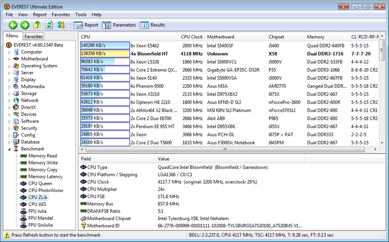389x242 pixels.
Task: Open the Memory Copy benchmark
Action: click(x=43, y=170)
